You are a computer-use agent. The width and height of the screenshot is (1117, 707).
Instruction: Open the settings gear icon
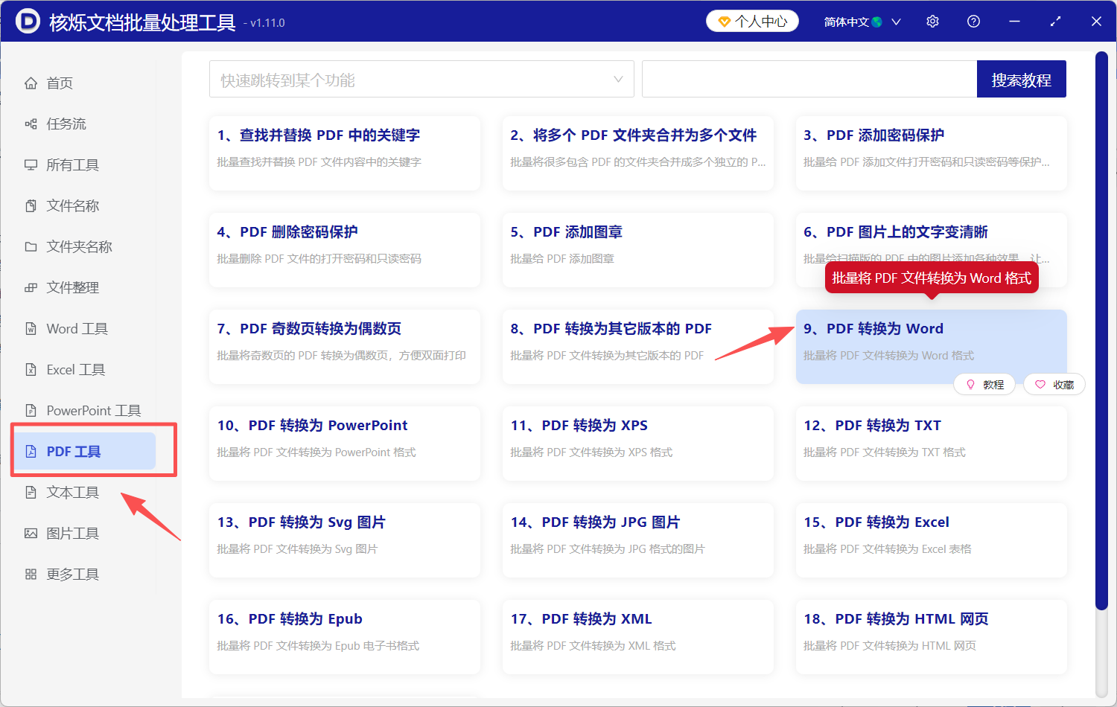(932, 21)
